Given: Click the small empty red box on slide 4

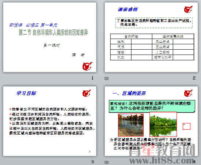Looking at the screenshot, I should click(x=186, y=126).
